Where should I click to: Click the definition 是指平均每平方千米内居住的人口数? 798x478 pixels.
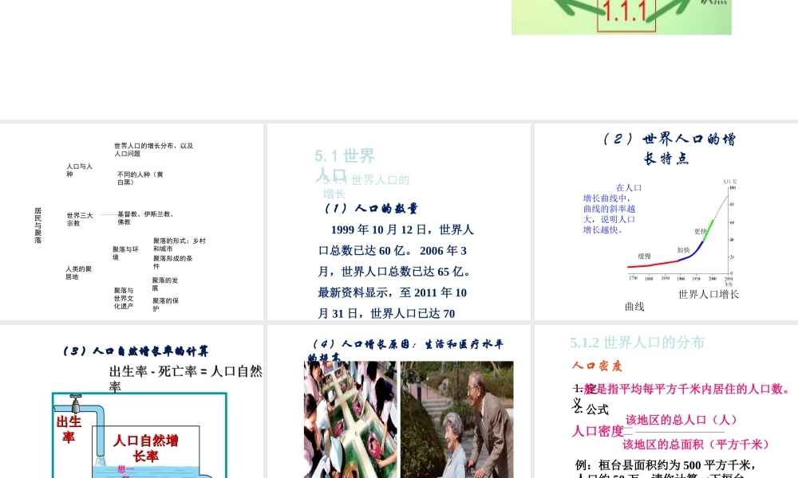coord(689,389)
